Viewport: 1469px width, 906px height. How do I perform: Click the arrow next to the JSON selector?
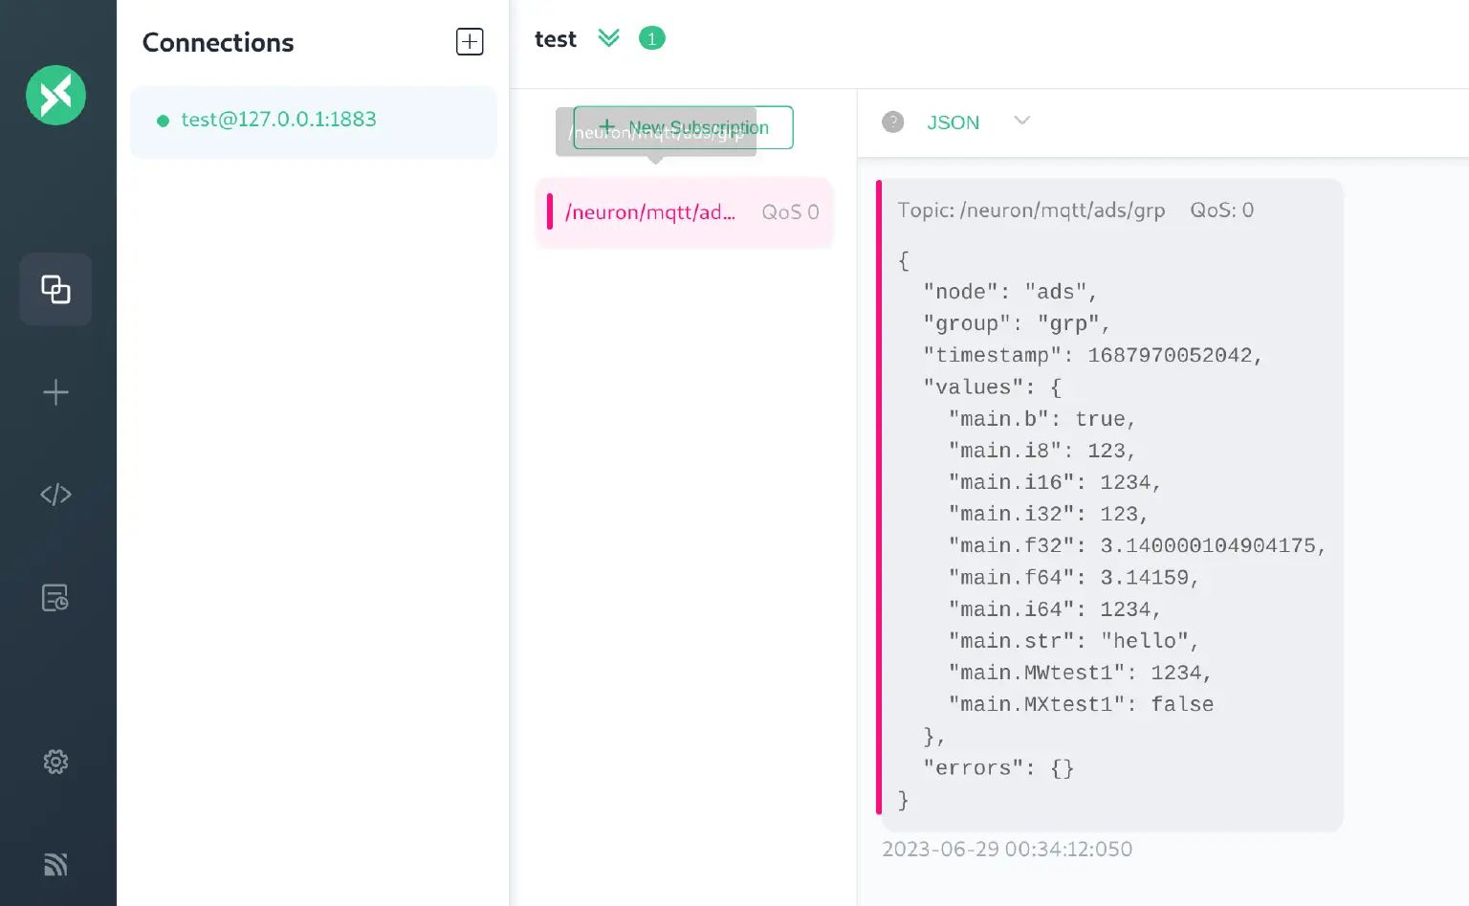pyautogui.click(x=1021, y=121)
